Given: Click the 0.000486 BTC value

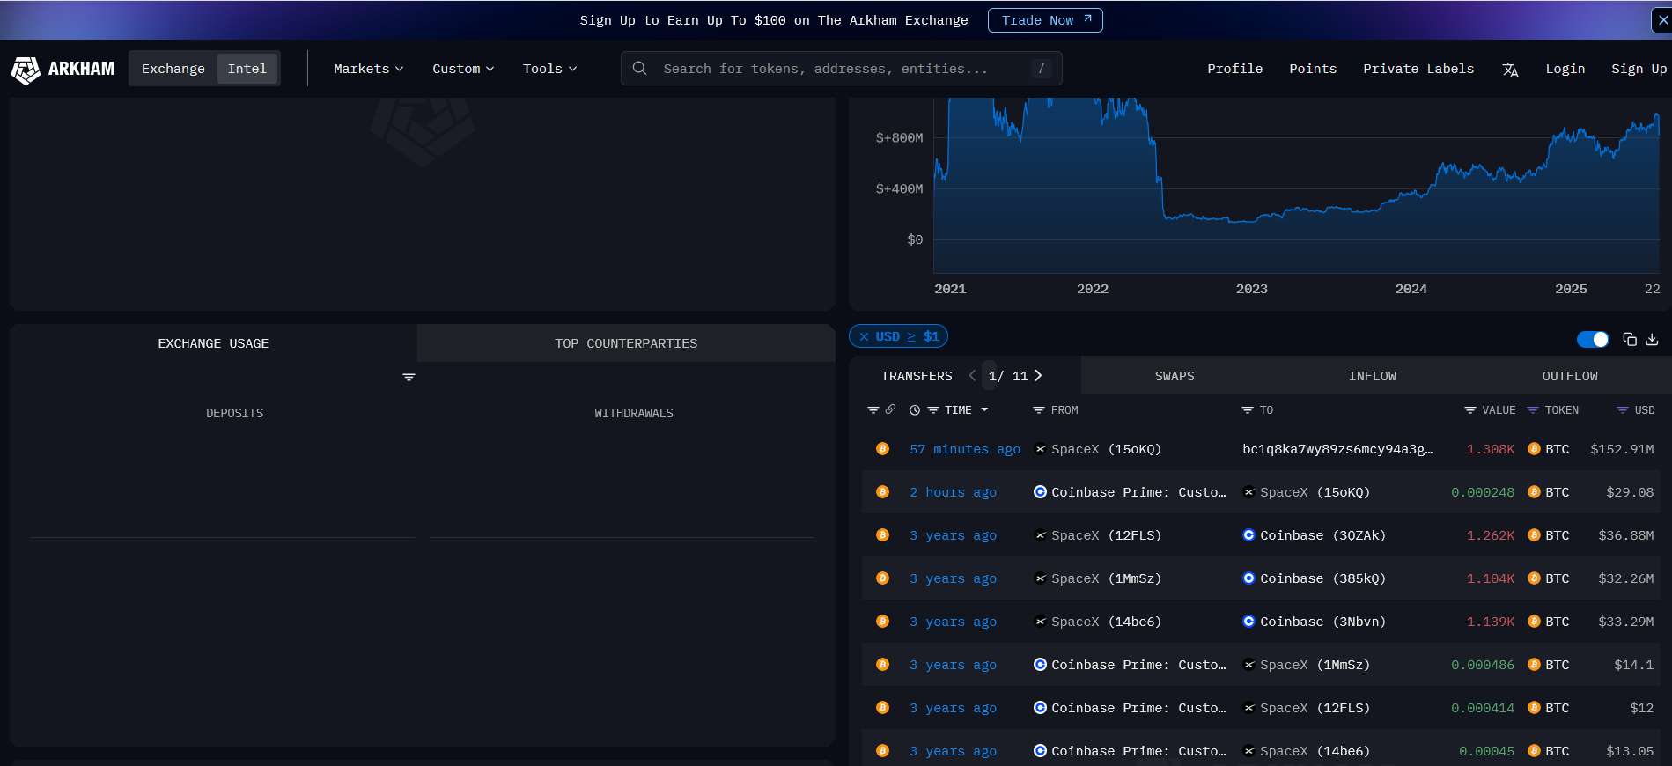Looking at the screenshot, I should 1483,665.
